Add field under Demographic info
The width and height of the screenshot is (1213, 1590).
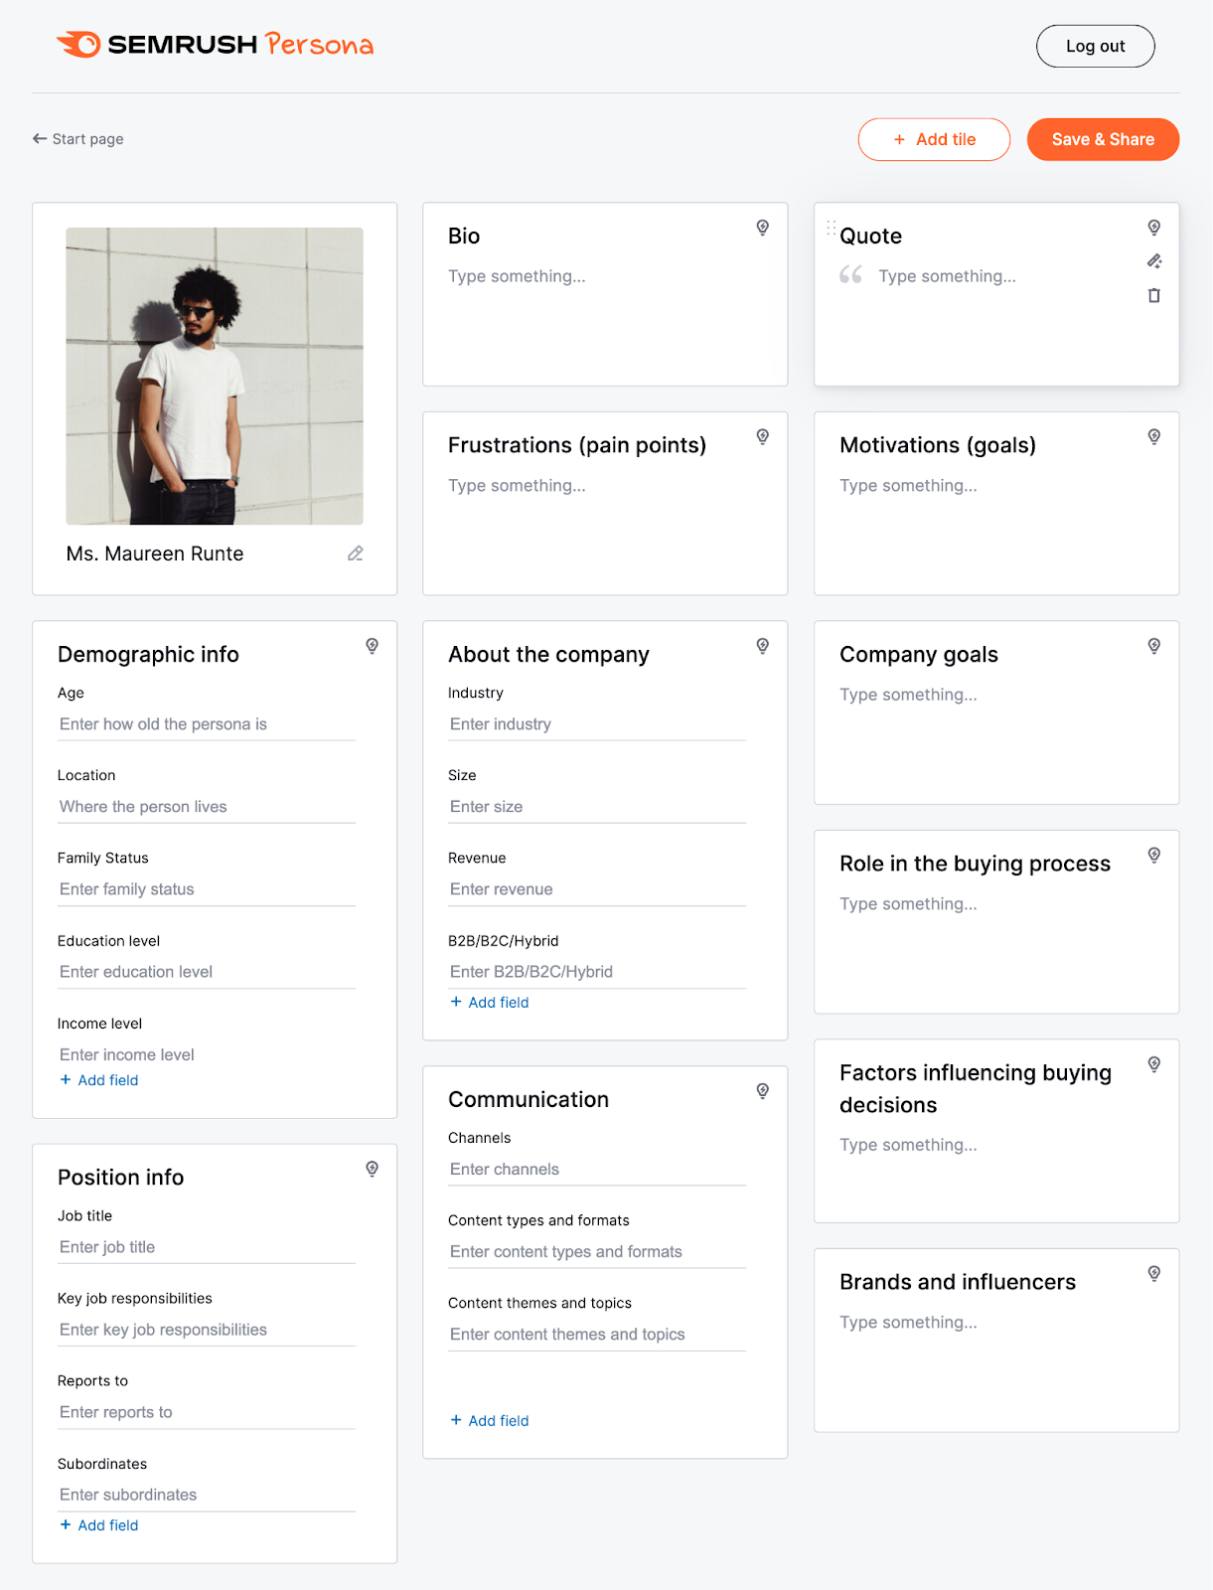point(97,1080)
